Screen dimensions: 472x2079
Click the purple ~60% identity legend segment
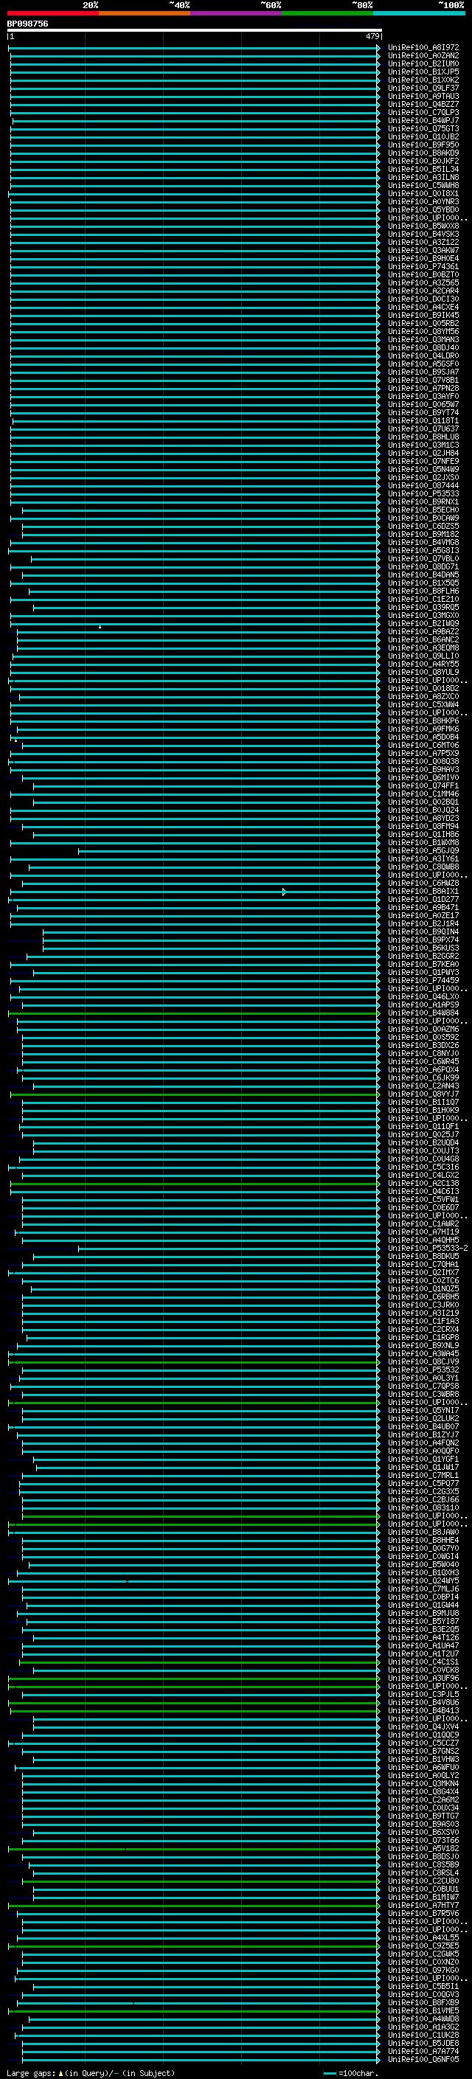pyautogui.click(x=237, y=13)
